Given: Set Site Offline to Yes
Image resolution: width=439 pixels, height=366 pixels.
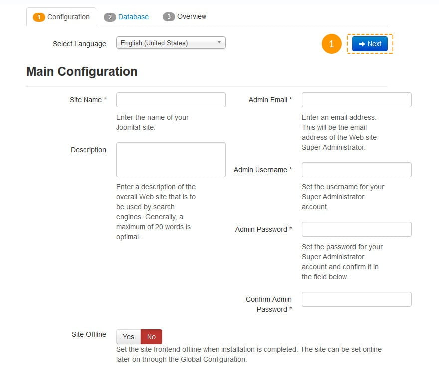Looking at the screenshot, I should point(129,337).
